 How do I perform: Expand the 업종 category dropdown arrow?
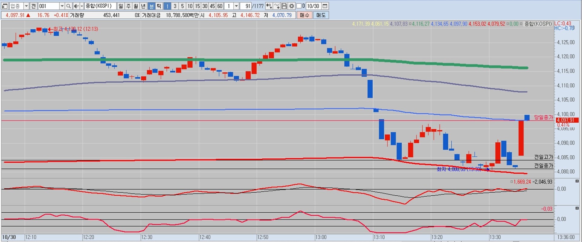click(26, 6)
